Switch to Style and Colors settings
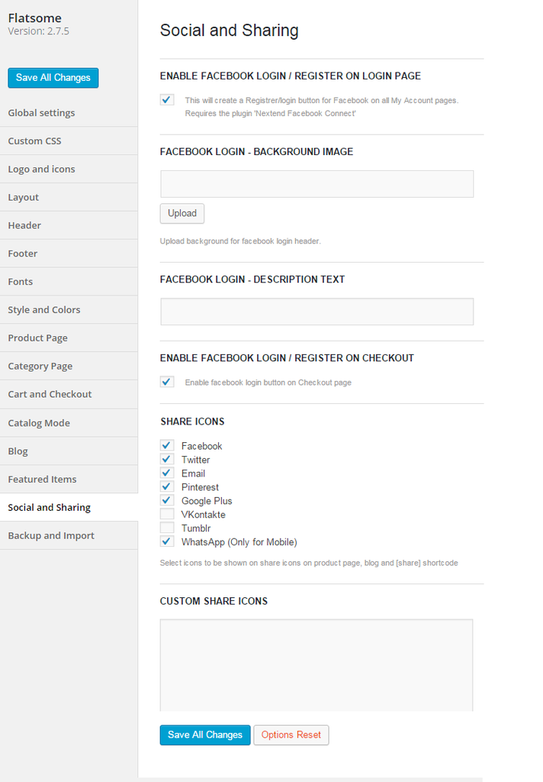The height and width of the screenshot is (782, 543). pyautogui.click(x=69, y=310)
